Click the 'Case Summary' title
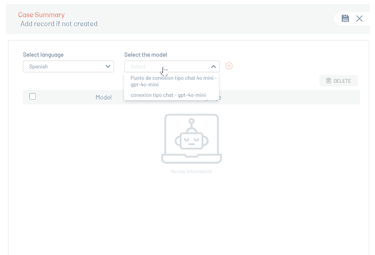375x255 pixels. tap(41, 15)
